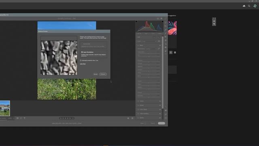Toggle Optics panel eye icon
The image size is (259, 146).
click(x=160, y=118)
